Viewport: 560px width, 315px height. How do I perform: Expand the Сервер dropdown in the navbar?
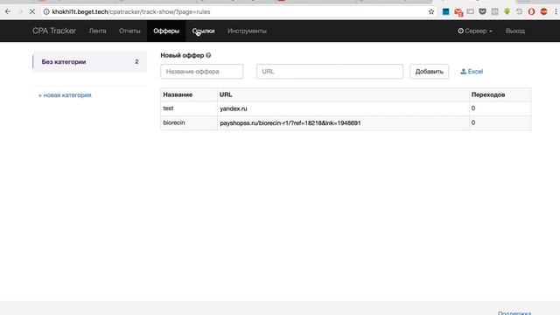click(475, 31)
